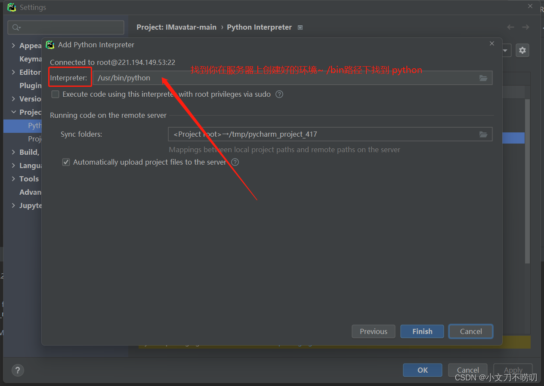Expand the Languages & Frameworks category
The height and width of the screenshot is (386, 544).
13,165
